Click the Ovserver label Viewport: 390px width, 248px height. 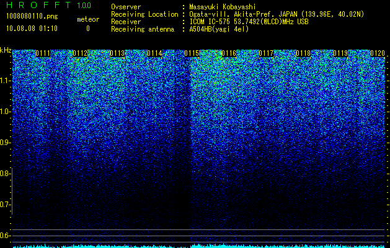pos(126,7)
